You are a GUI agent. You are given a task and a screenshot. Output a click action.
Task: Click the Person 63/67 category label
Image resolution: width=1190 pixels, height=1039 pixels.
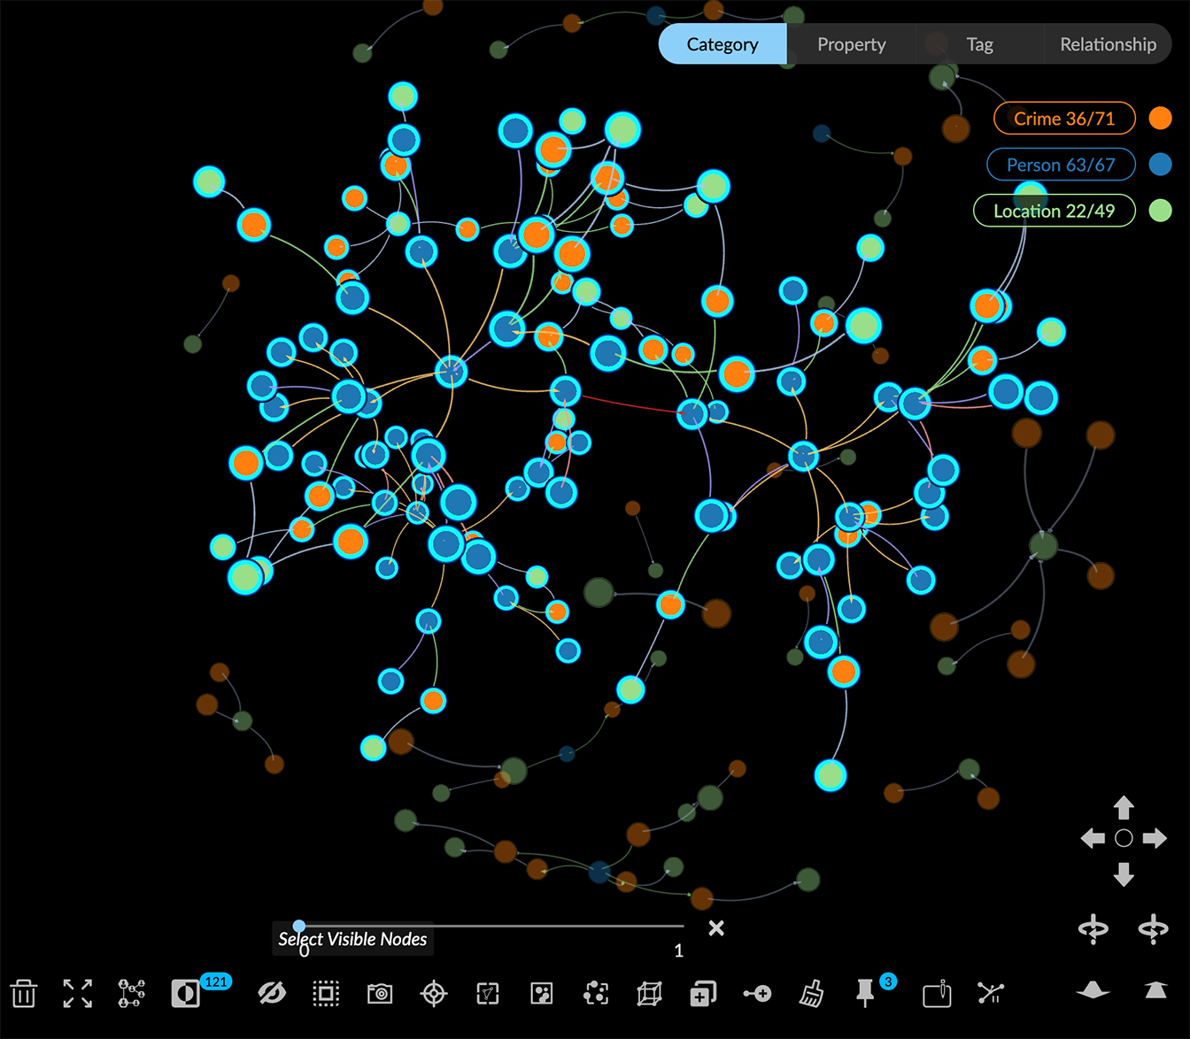(1060, 165)
